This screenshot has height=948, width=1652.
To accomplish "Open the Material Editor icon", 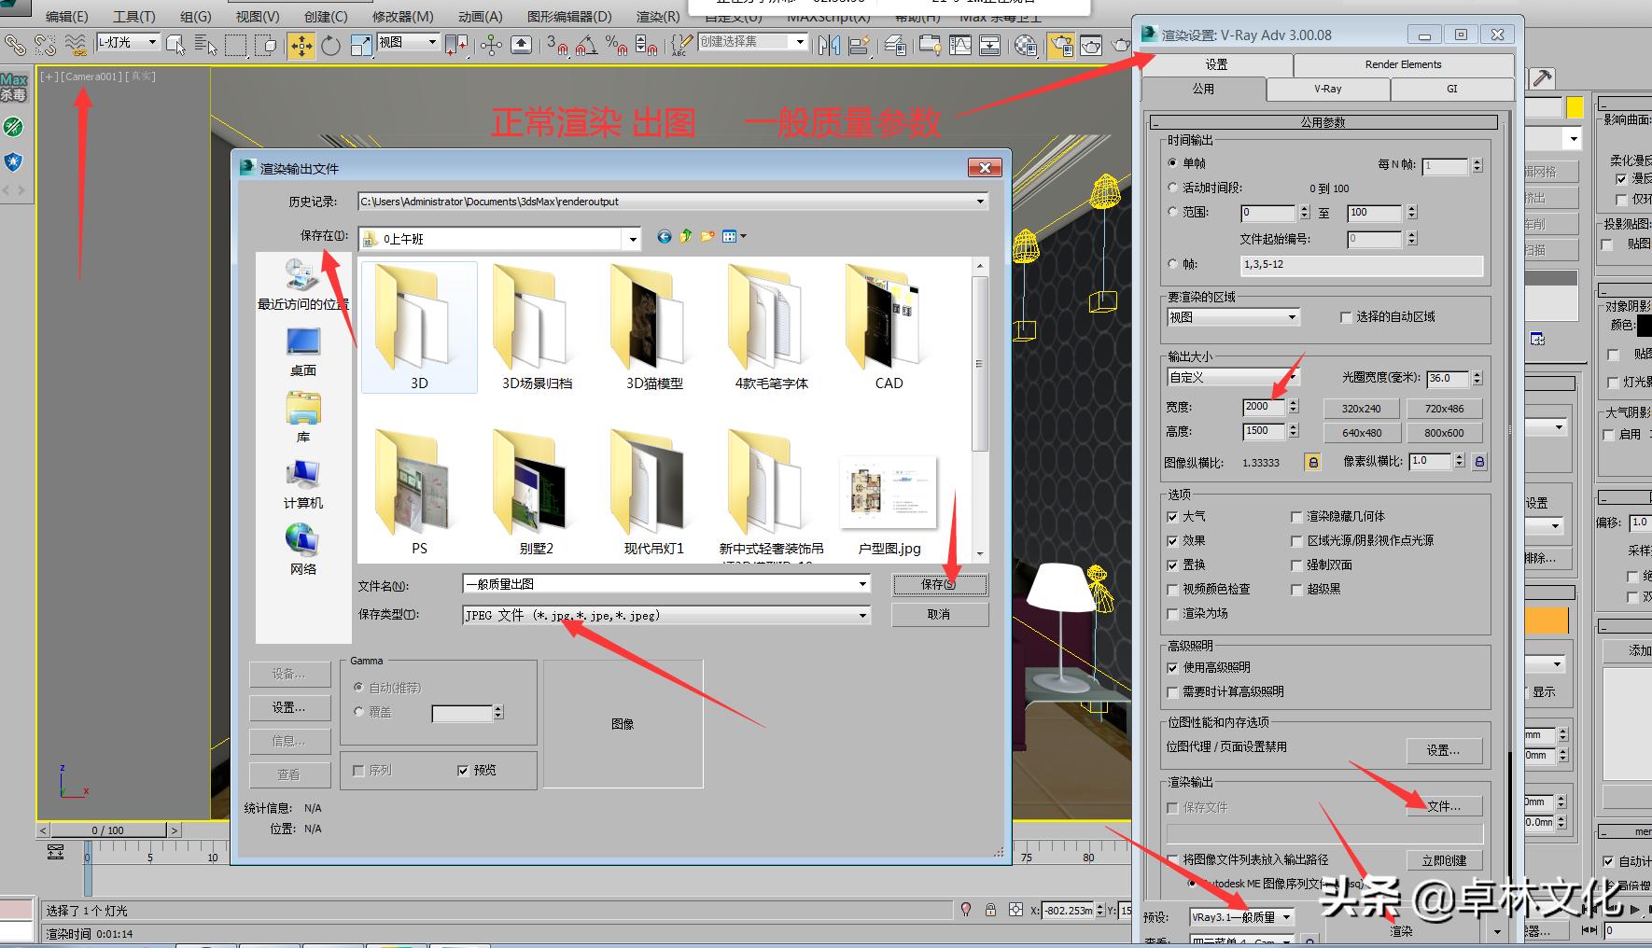I will 1026,44.
